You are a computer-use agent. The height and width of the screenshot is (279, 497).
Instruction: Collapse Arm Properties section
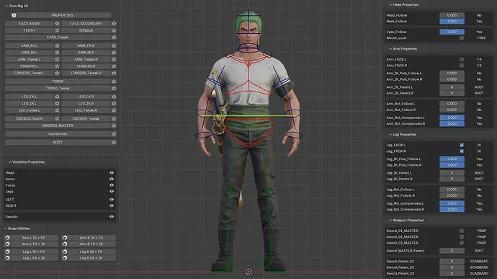[x=390, y=49]
